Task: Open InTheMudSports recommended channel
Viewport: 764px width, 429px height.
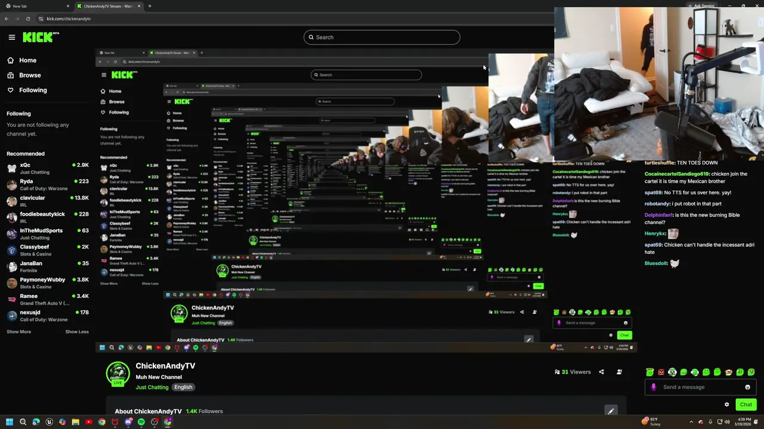Action: point(48,234)
